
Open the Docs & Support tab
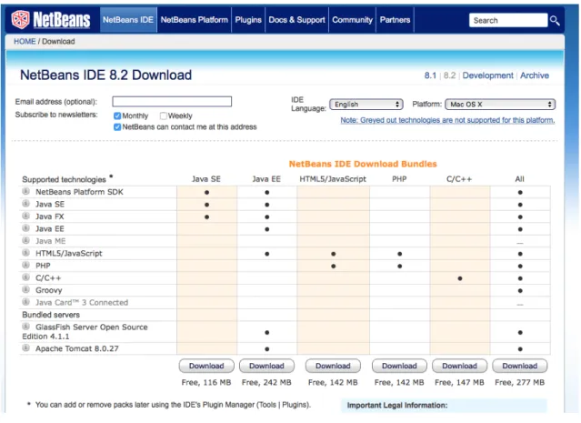pos(296,20)
